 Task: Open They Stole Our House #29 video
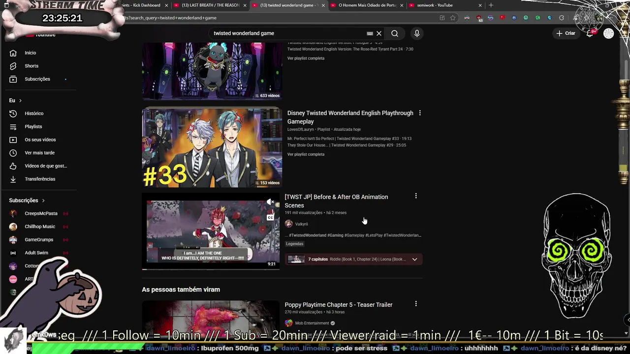click(x=347, y=146)
